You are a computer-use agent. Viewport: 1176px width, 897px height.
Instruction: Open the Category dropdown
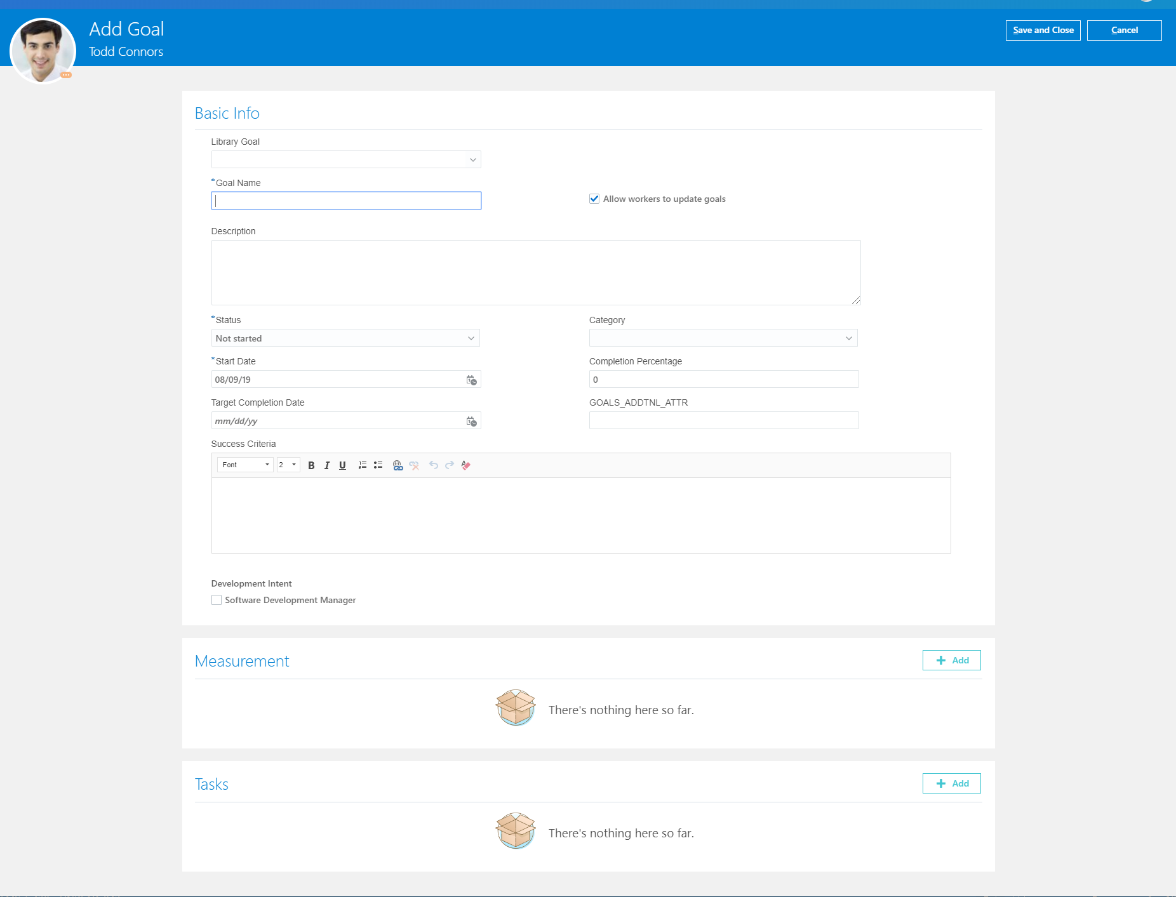[849, 338]
